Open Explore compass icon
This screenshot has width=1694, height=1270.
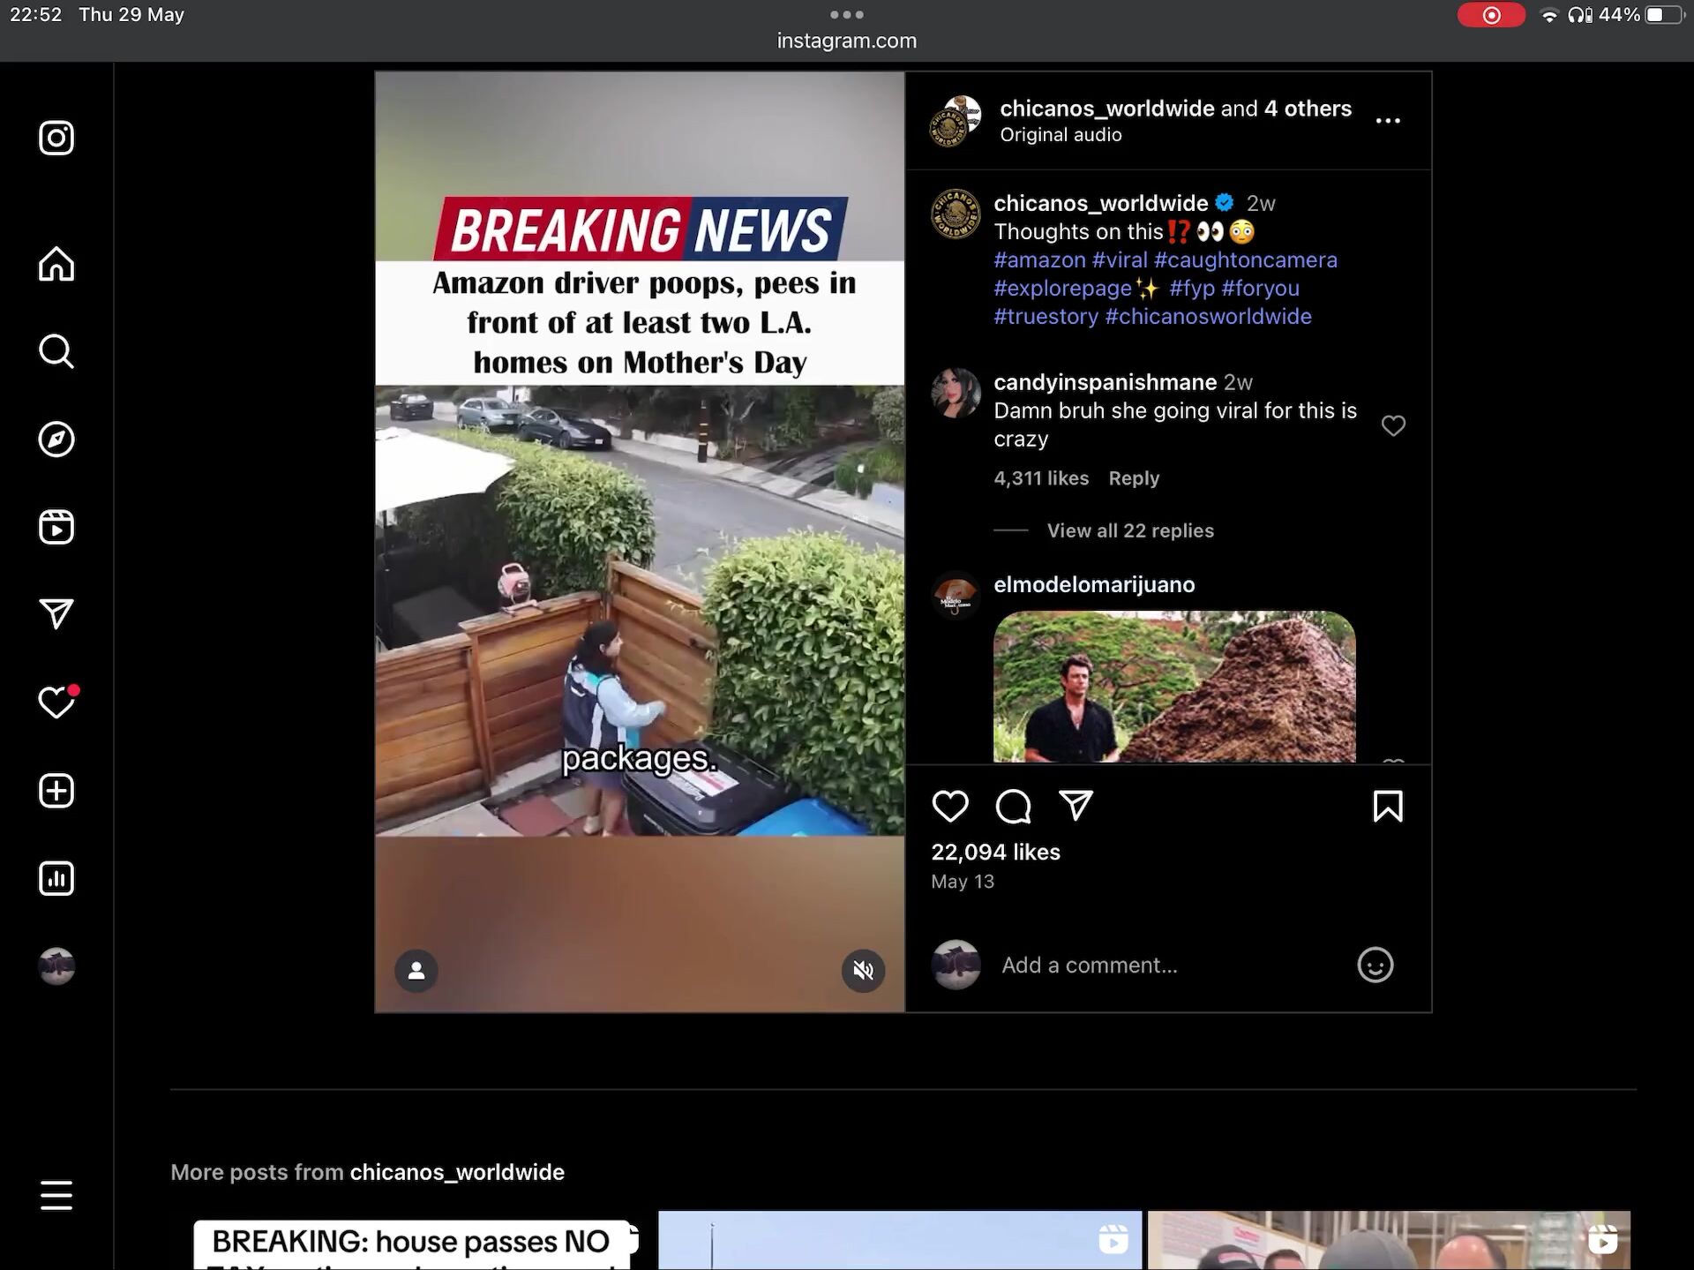(x=56, y=440)
